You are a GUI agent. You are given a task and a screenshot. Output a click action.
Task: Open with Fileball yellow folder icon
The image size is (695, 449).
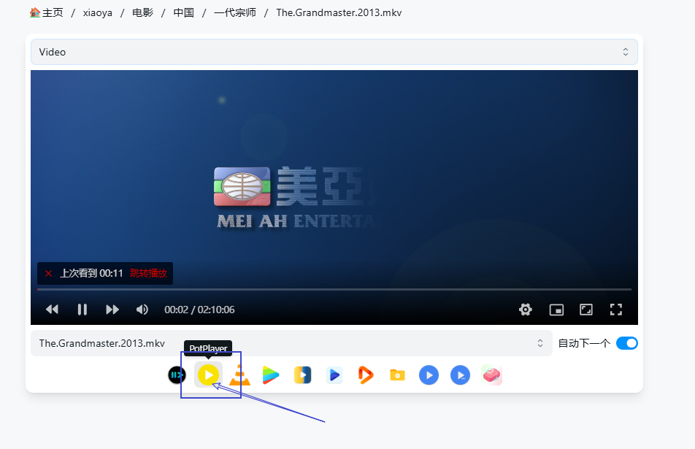397,375
